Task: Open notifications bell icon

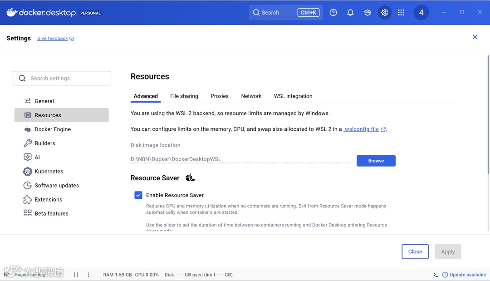Action: (350, 13)
